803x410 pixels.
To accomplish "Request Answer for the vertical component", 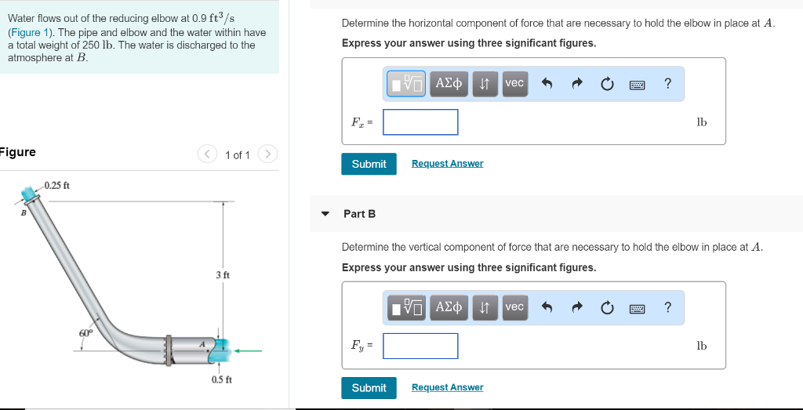I will pyautogui.click(x=447, y=388).
